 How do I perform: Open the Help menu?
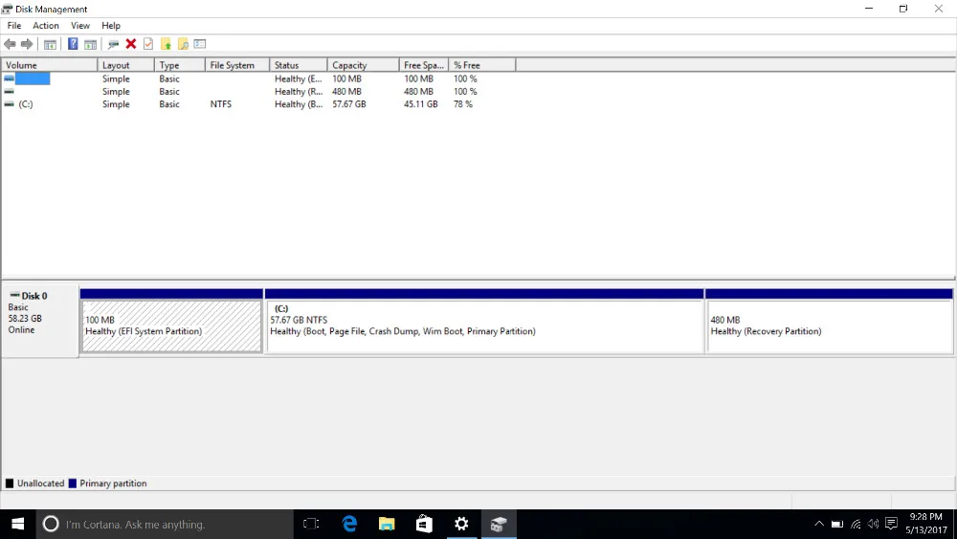tap(111, 26)
